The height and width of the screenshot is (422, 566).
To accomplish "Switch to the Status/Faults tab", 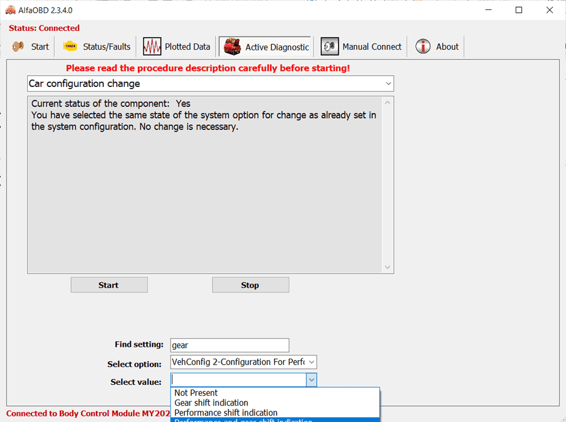I will coord(97,47).
